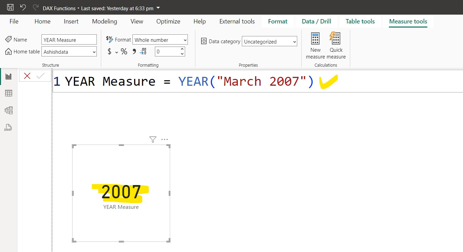Switch to the Table view
Image resolution: width=463 pixels, height=252 pixels.
pyautogui.click(x=8, y=93)
